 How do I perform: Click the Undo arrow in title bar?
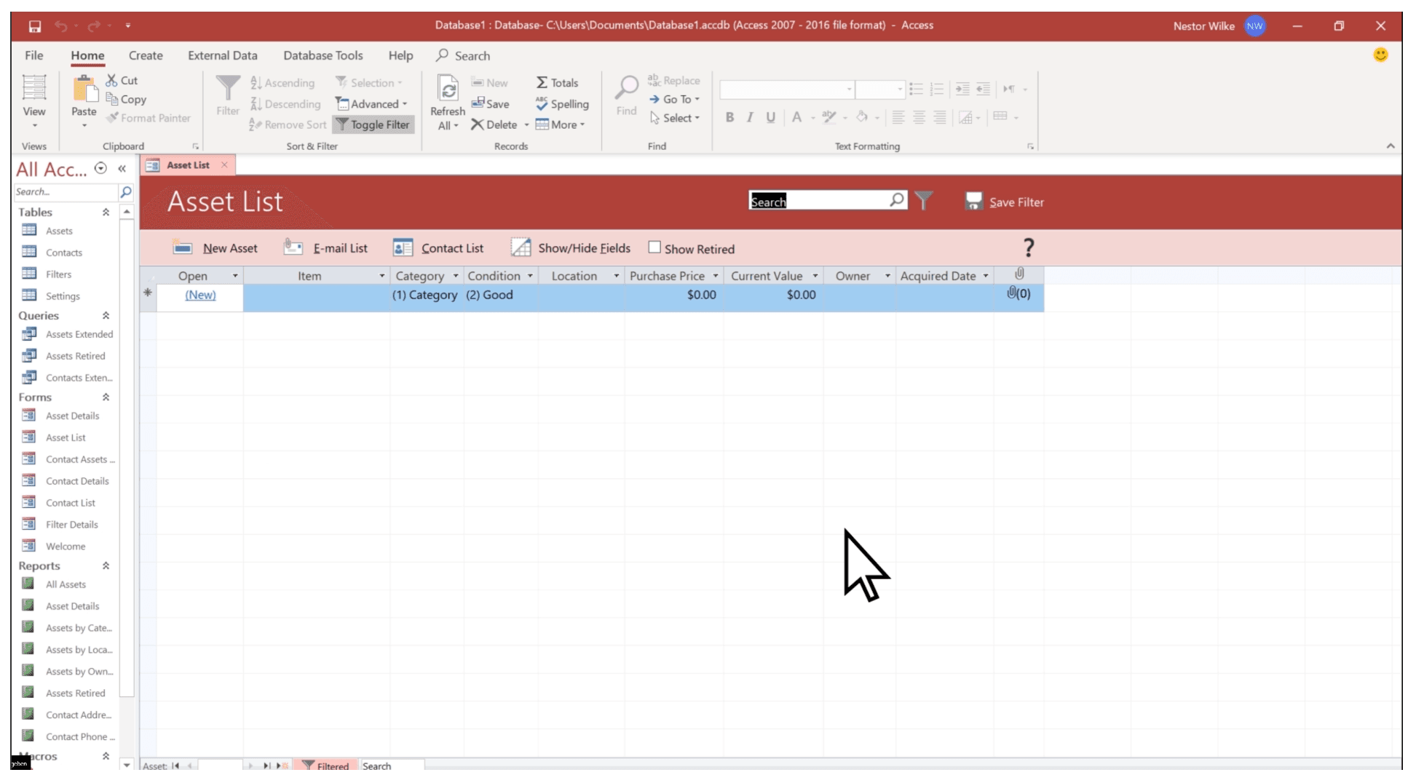pos(61,26)
